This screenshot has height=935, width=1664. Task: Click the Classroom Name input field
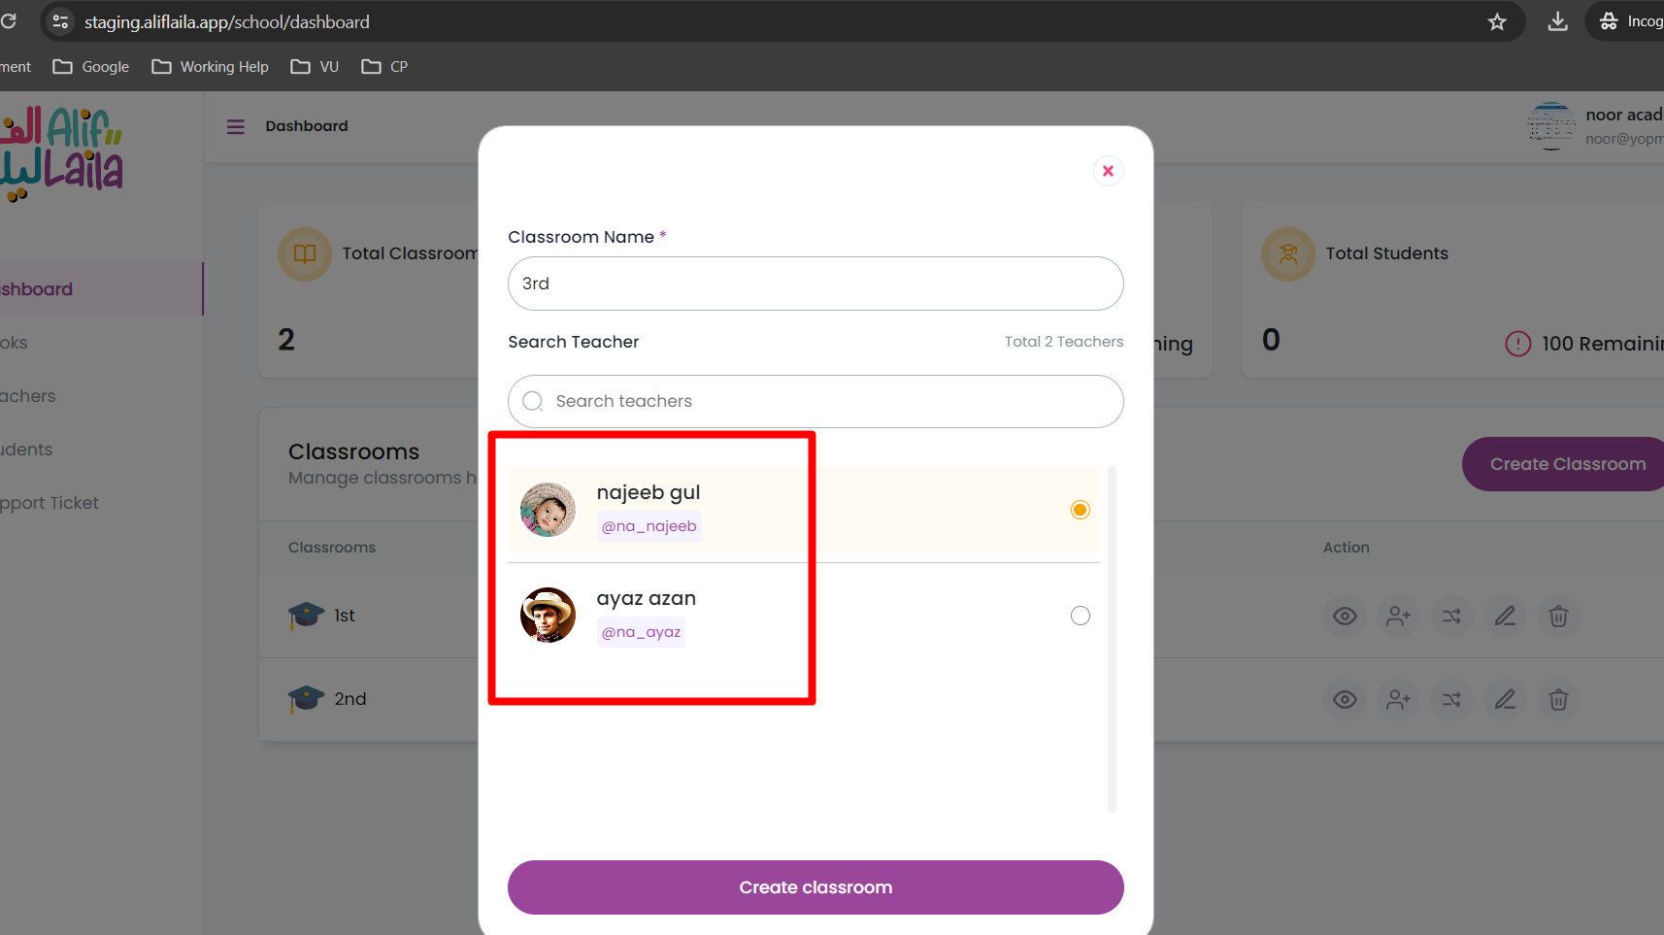point(815,284)
